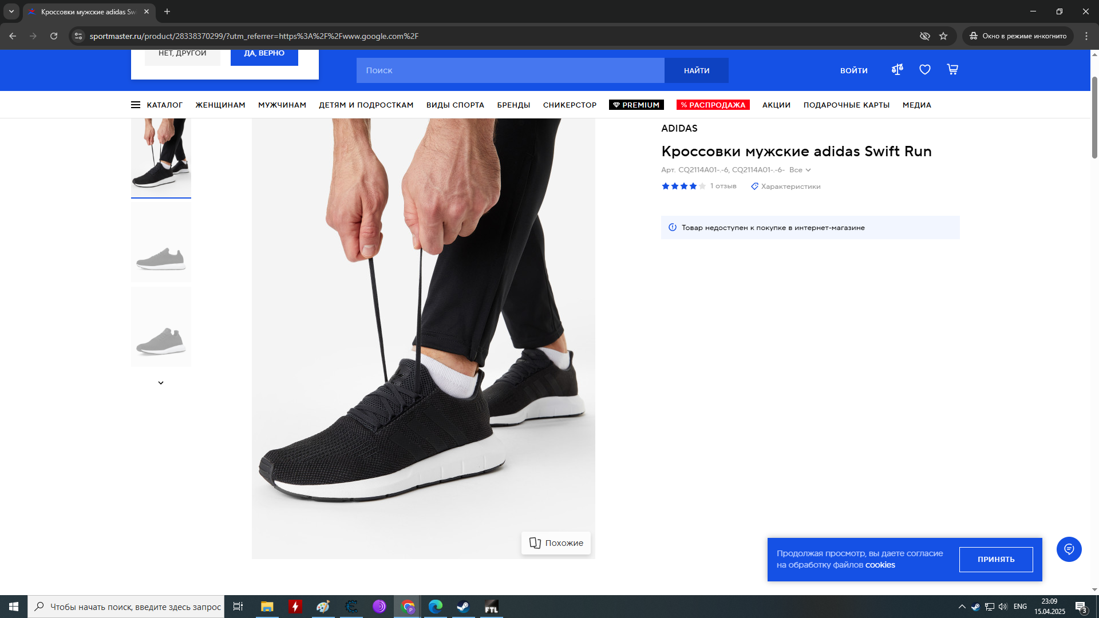Open the product comparison scales icon
Image resolution: width=1099 pixels, height=618 pixels.
897,70
